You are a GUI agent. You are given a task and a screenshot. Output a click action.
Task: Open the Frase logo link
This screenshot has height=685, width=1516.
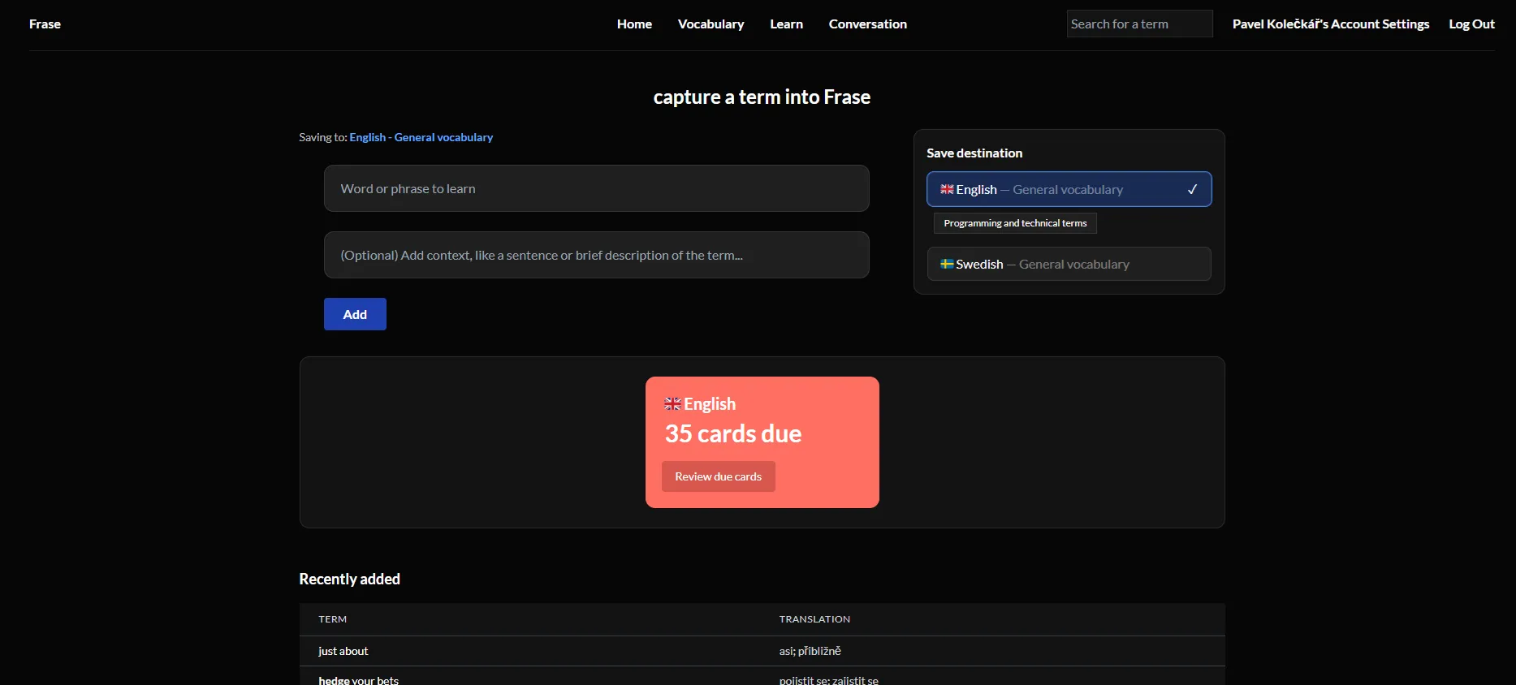tap(45, 24)
